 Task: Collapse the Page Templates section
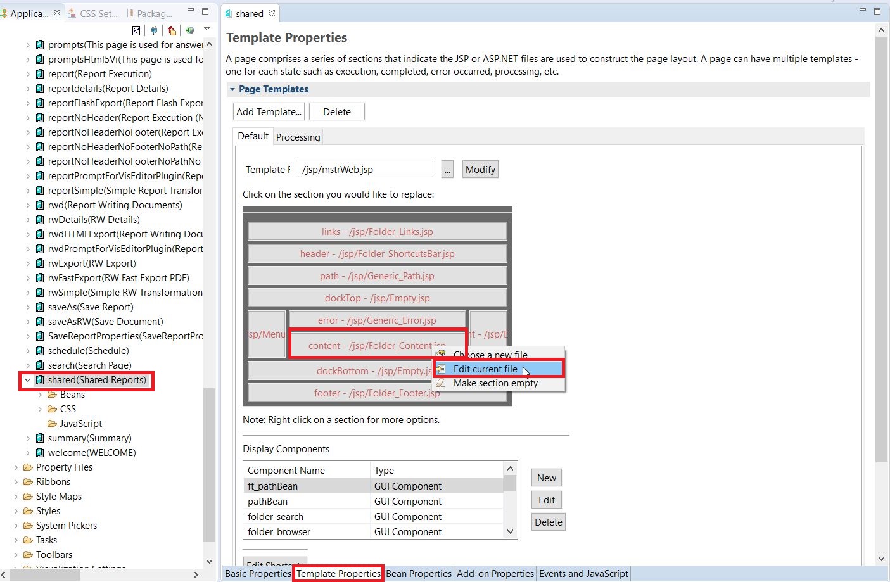(232, 89)
